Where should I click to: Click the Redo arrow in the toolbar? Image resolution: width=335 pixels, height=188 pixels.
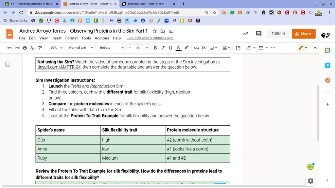point(17,48)
